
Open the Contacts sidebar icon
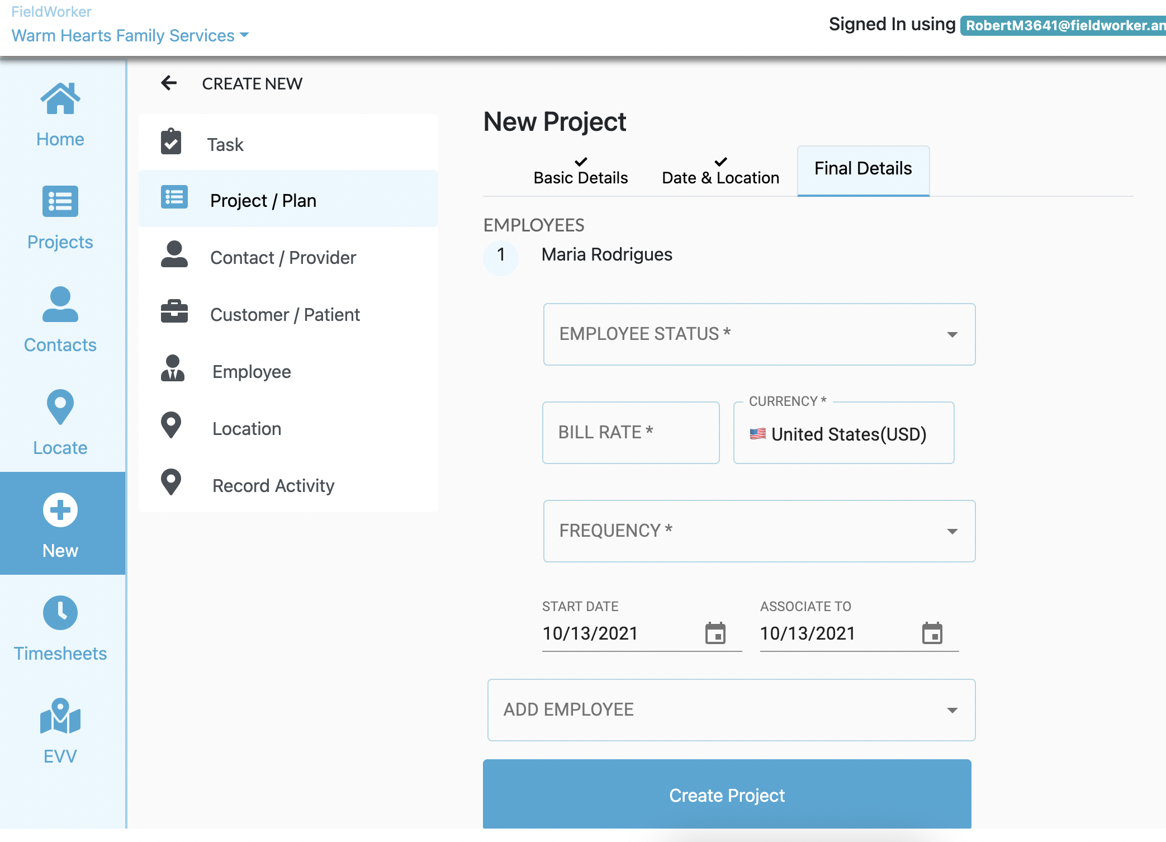[60, 305]
